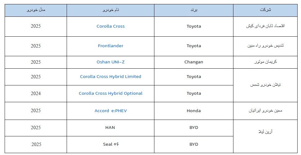
Task: Select the HAN car name cell
Action: tap(110, 128)
